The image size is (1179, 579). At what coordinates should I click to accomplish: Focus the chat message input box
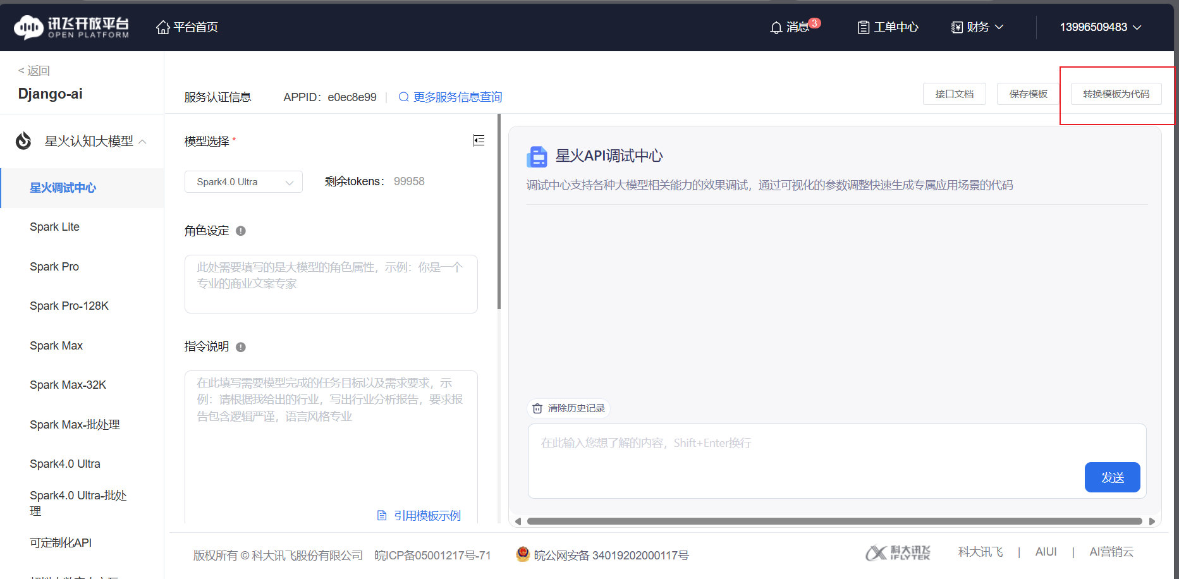(837, 461)
